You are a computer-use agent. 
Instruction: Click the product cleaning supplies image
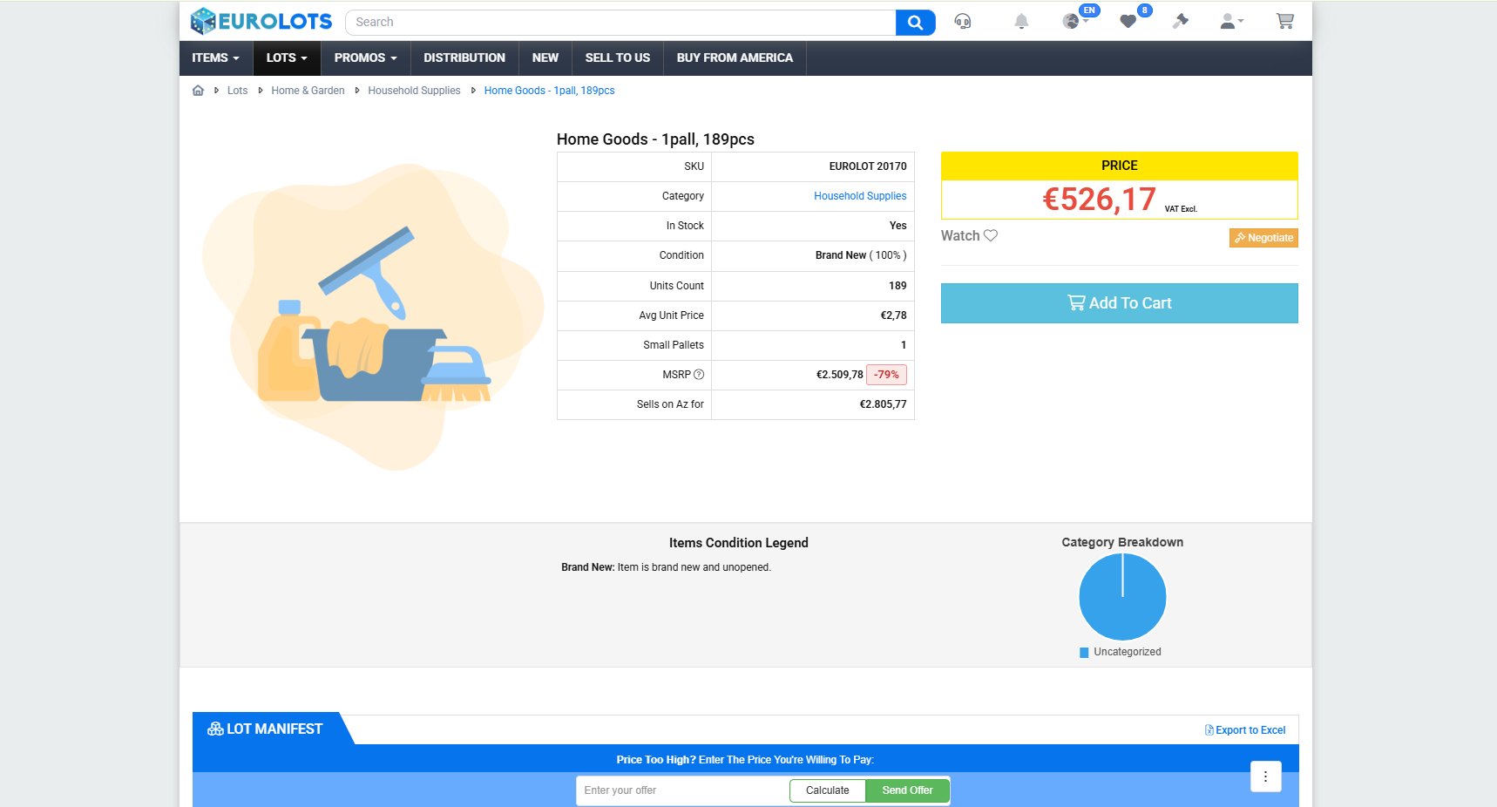(x=373, y=317)
